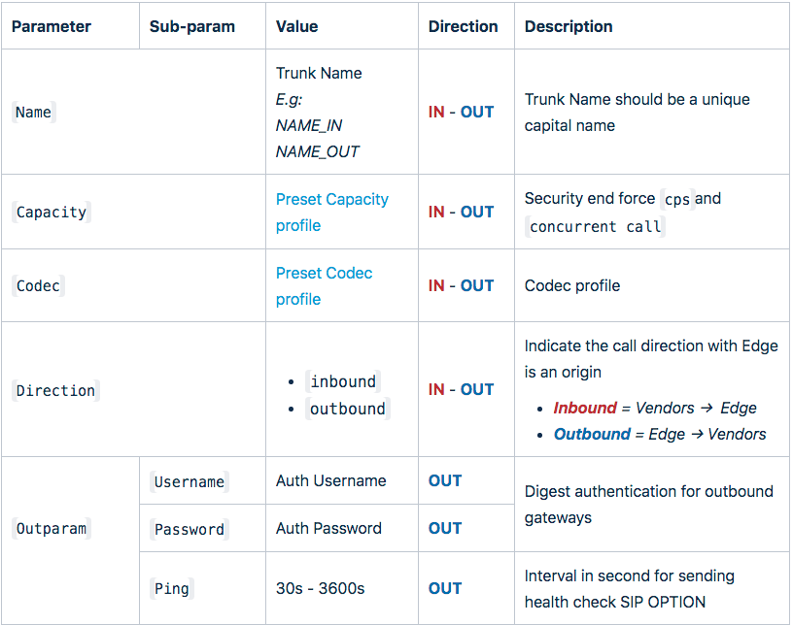
Task: Click the red Inbound text in description
Action: click(x=585, y=408)
